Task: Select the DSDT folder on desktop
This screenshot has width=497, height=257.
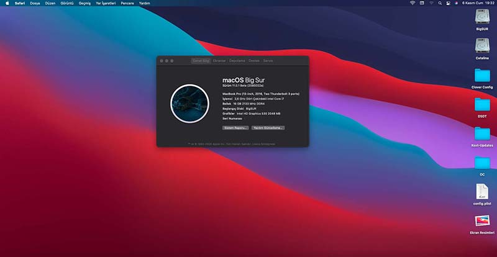Action: click(482, 104)
